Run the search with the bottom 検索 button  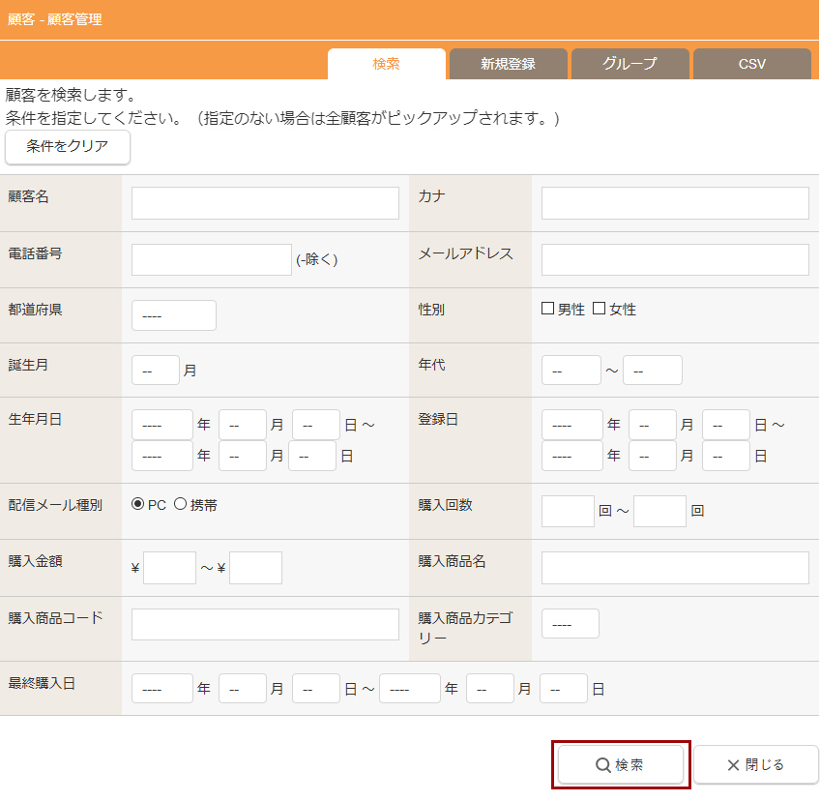pos(621,764)
